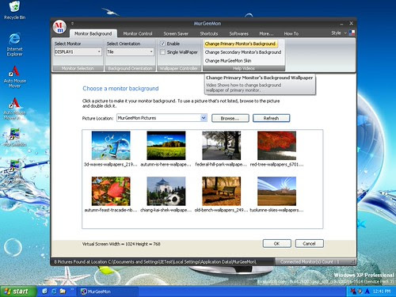Toggle the Single WallPaper checkbox
Screen dimensions: 396x297
click(163, 52)
